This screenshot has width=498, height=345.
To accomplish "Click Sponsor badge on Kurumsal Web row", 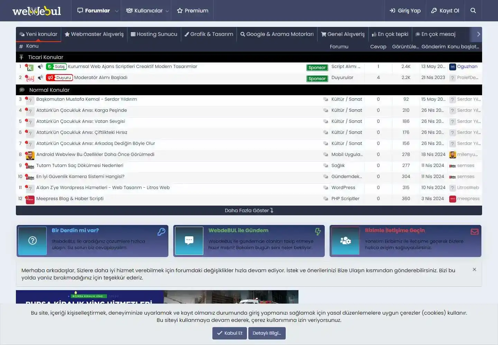I will coord(317,68).
